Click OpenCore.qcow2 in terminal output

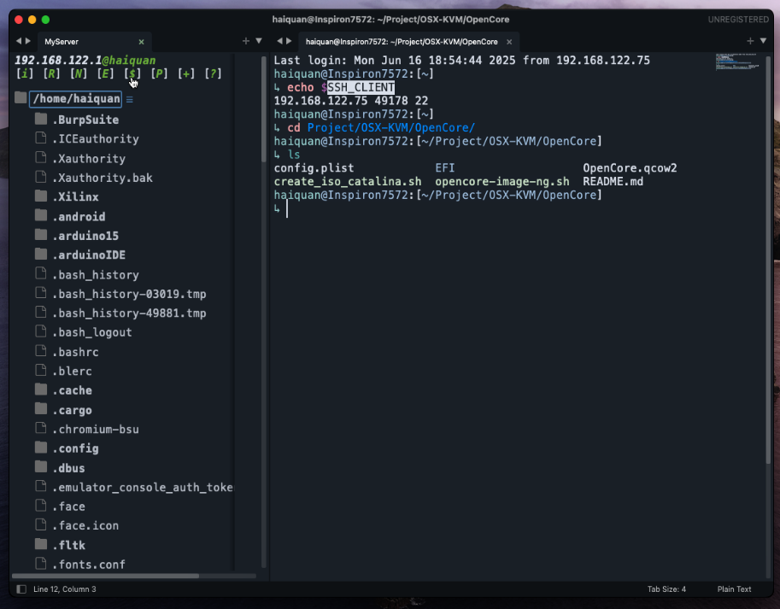[x=630, y=168]
